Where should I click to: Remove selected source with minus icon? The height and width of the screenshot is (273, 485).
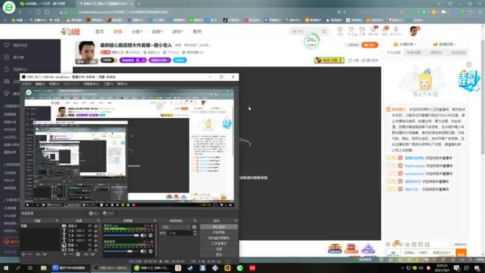coord(71,254)
